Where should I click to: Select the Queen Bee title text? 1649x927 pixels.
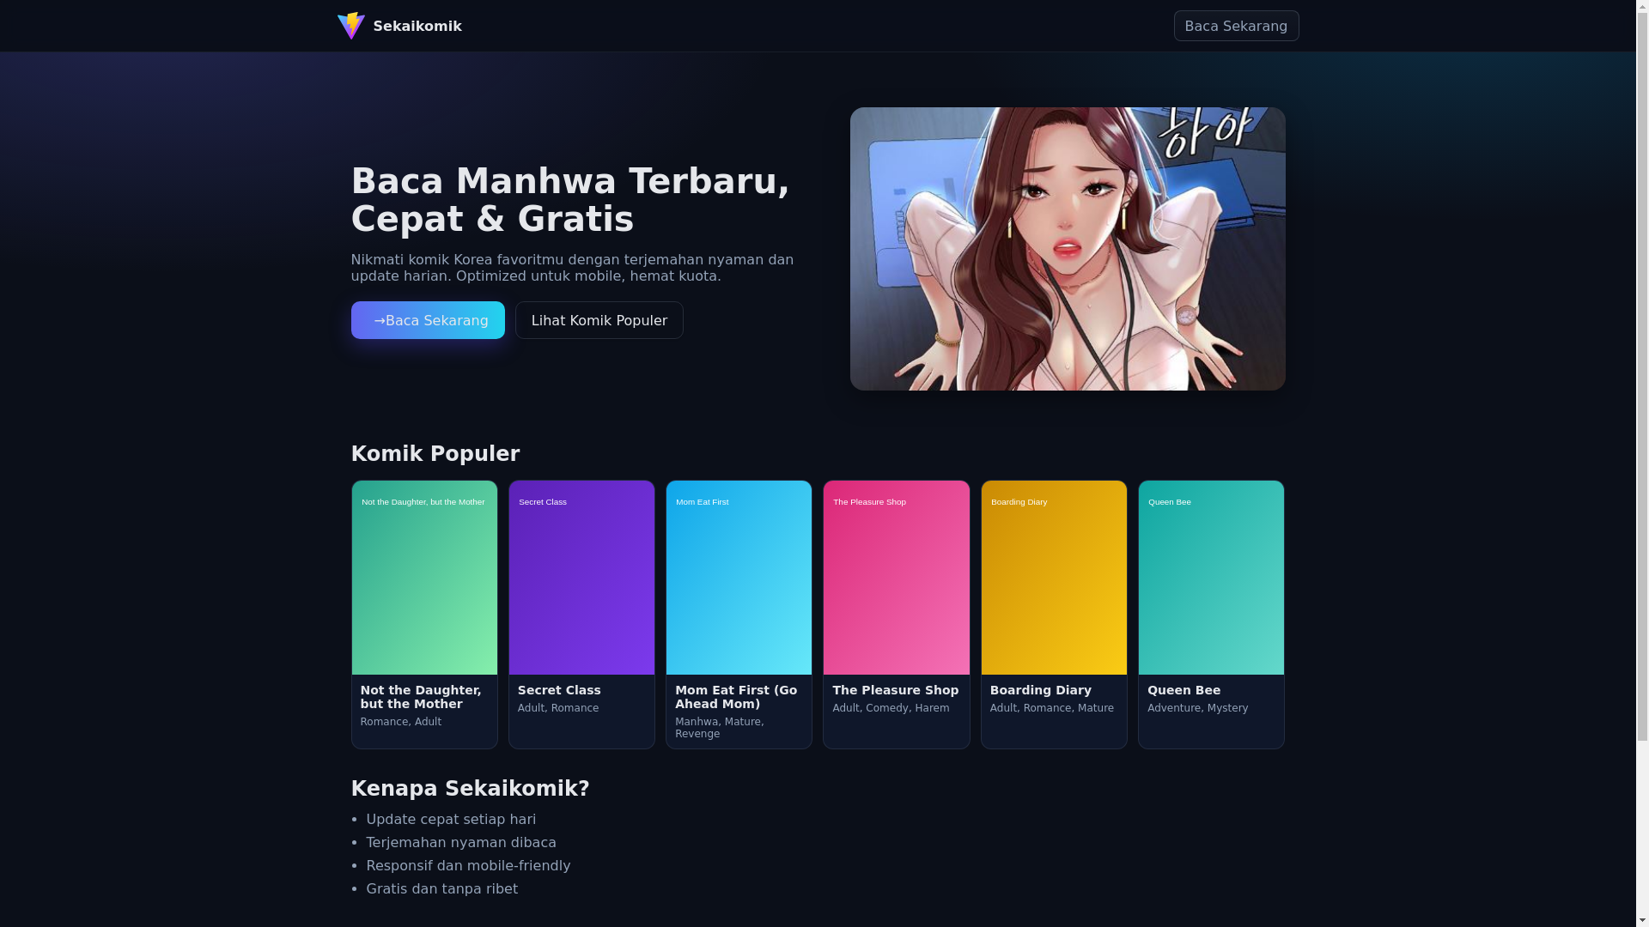click(x=1184, y=690)
